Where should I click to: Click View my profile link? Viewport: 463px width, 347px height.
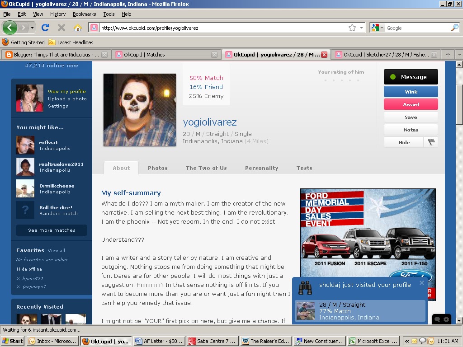point(67,91)
